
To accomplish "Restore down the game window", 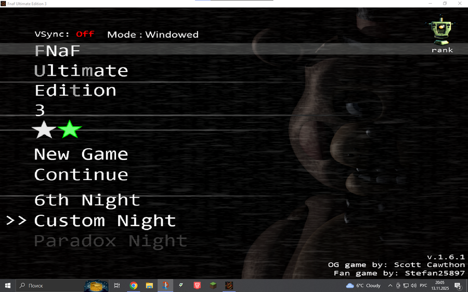I will pos(445,4).
